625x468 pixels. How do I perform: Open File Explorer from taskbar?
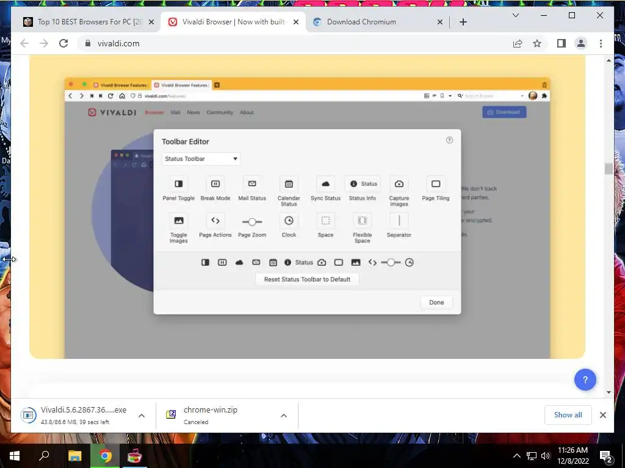[x=74, y=456]
